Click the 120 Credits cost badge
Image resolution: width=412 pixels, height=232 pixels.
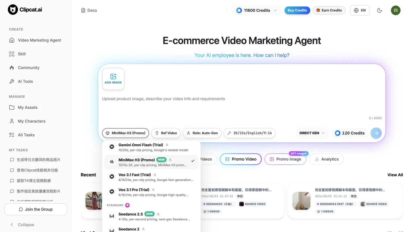point(349,133)
